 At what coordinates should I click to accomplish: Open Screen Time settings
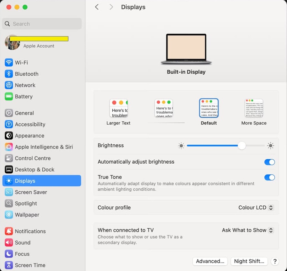(x=42, y=265)
